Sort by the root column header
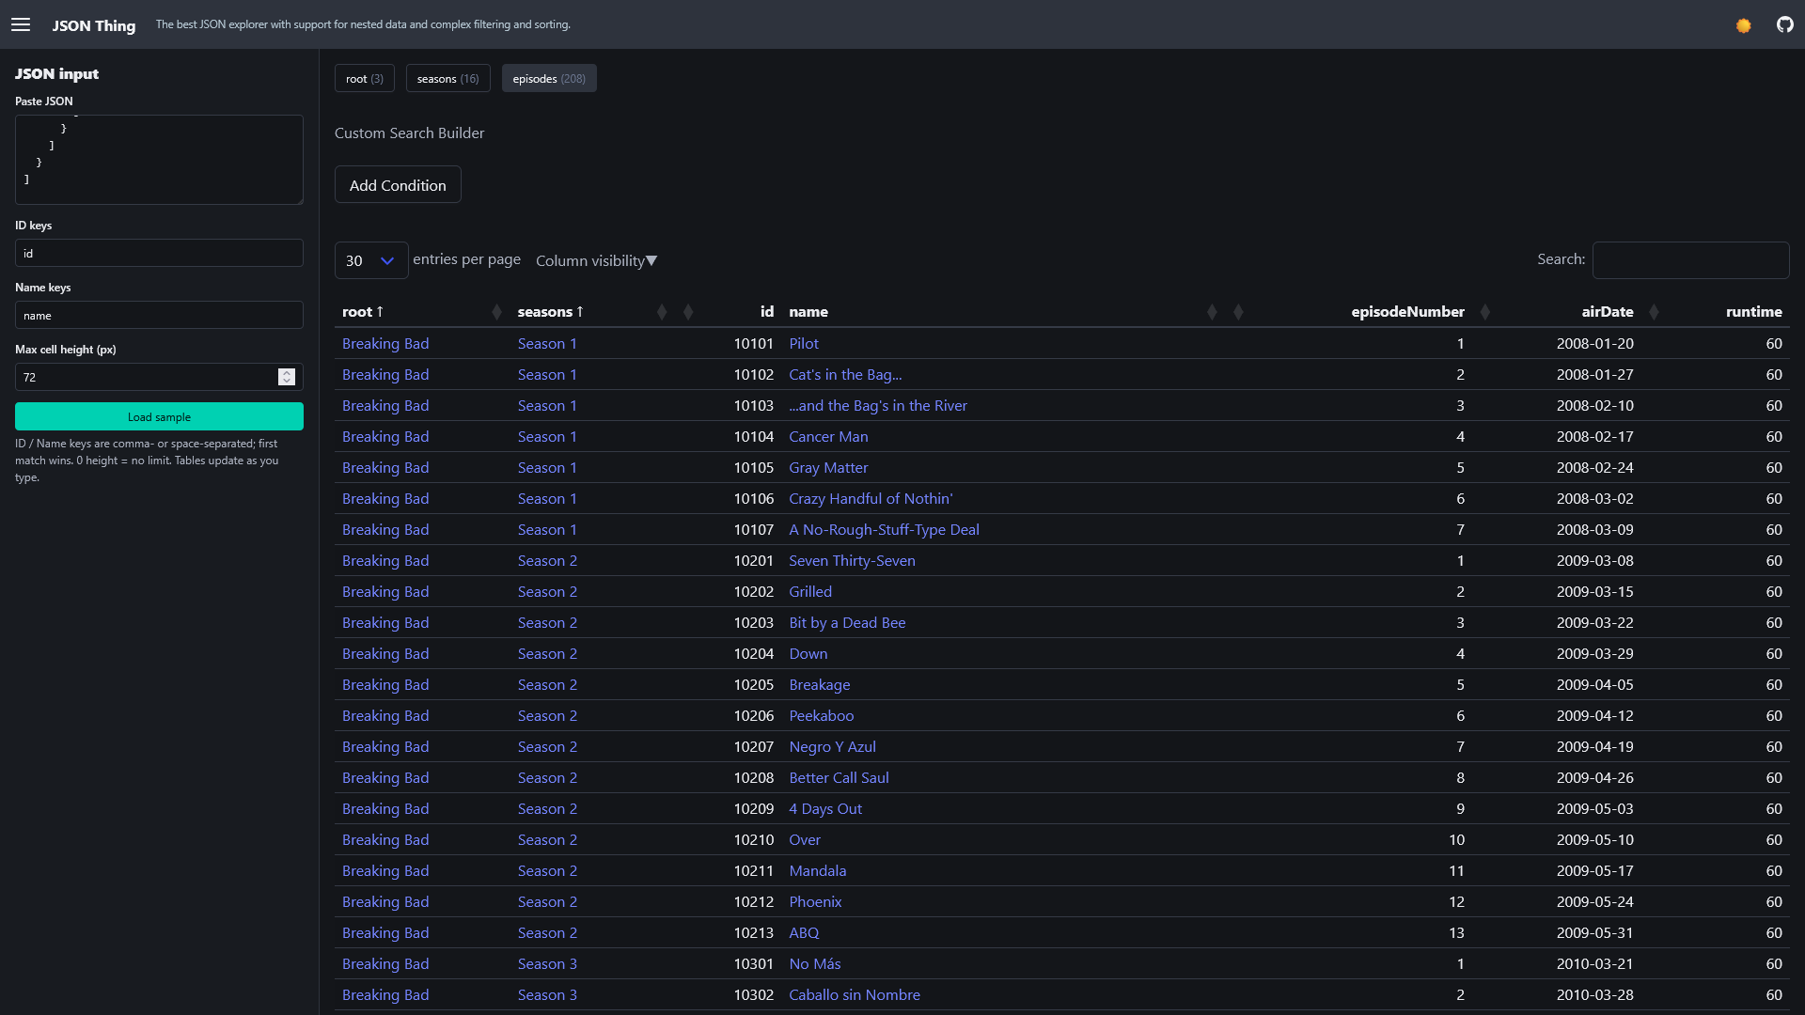Image resolution: width=1805 pixels, height=1015 pixels. [x=363, y=312]
